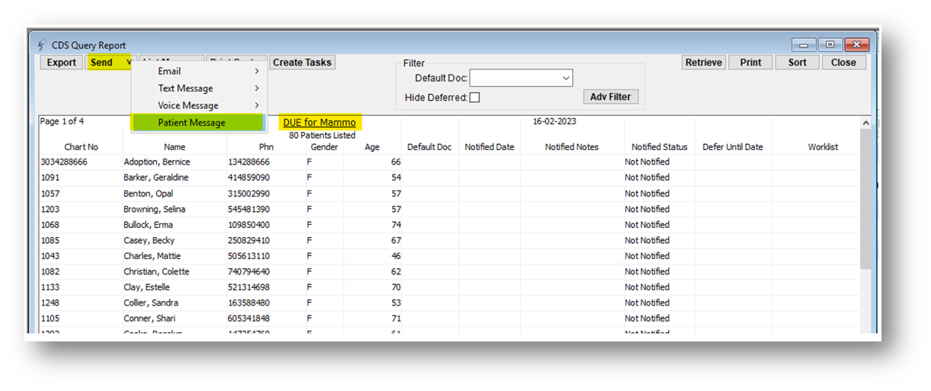This screenshot has height=391, width=931.
Task: Click chart number 1091
Action: click(50, 178)
